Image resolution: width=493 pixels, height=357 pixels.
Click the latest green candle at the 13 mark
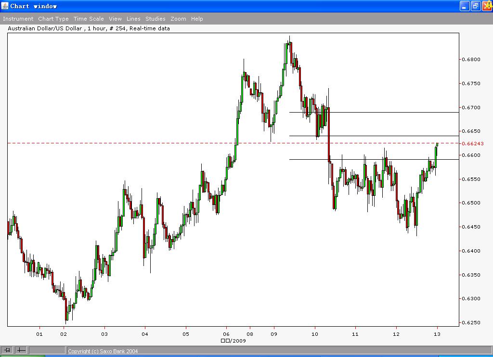tap(437, 144)
